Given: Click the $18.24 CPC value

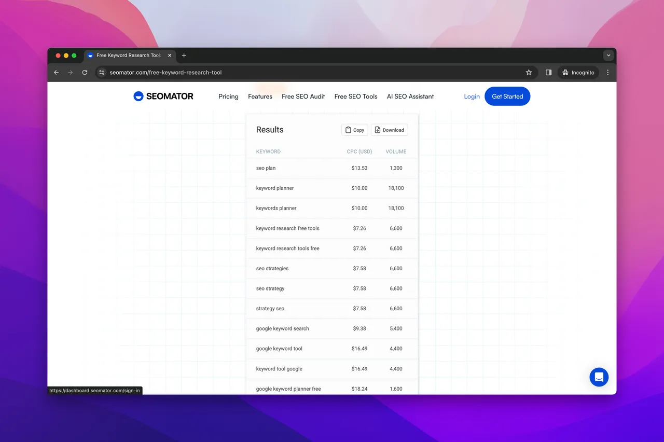Looking at the screenshot, I should click(x=359, y=389).
